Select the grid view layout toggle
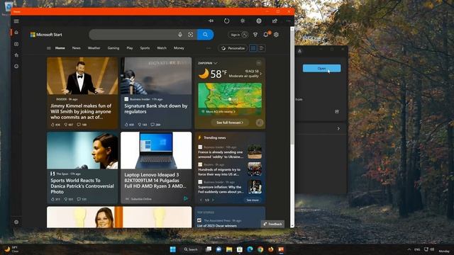 pyautogui.click(x=253, y=48)
